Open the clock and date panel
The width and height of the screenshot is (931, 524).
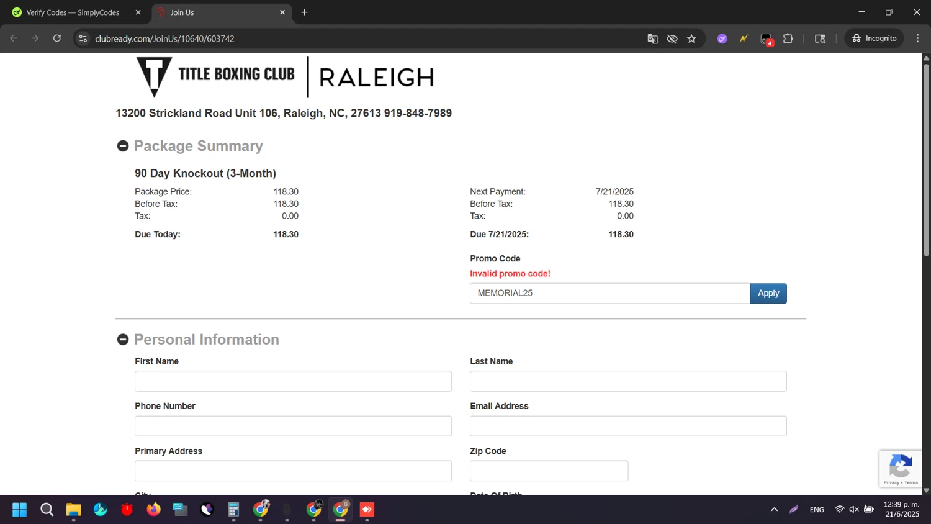pyautogui.click(x=902, y=510)
